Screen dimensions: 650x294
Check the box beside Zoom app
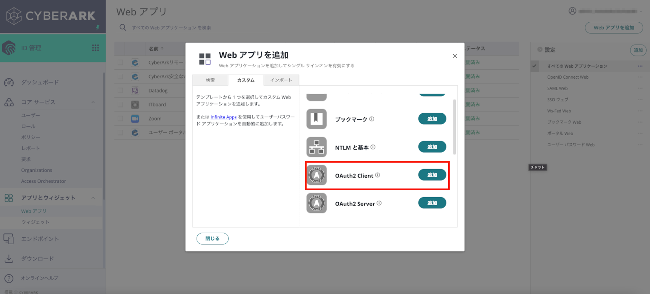[120, 118]
